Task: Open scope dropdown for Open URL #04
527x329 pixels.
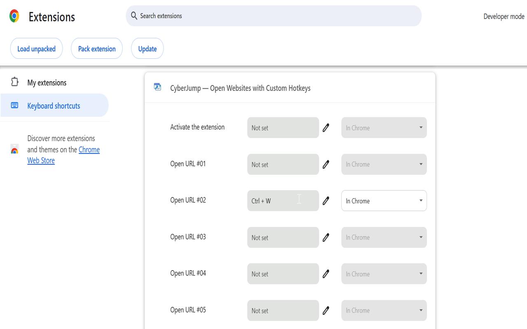Action: 384,274
